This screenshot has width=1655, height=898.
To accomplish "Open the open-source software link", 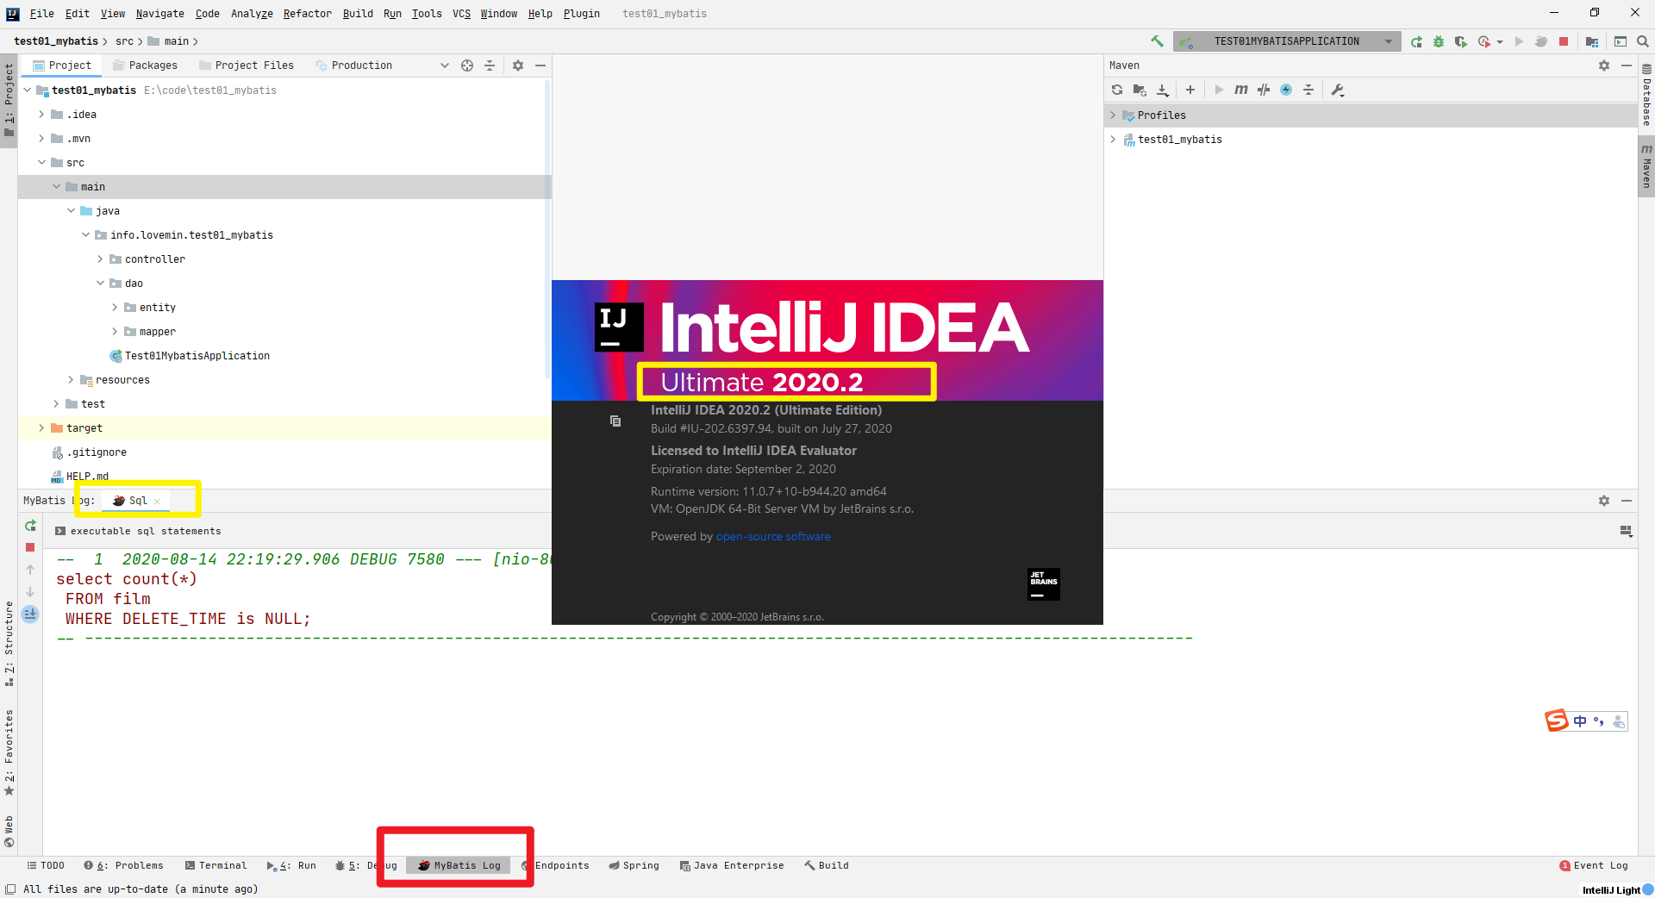I will point(773,536).
